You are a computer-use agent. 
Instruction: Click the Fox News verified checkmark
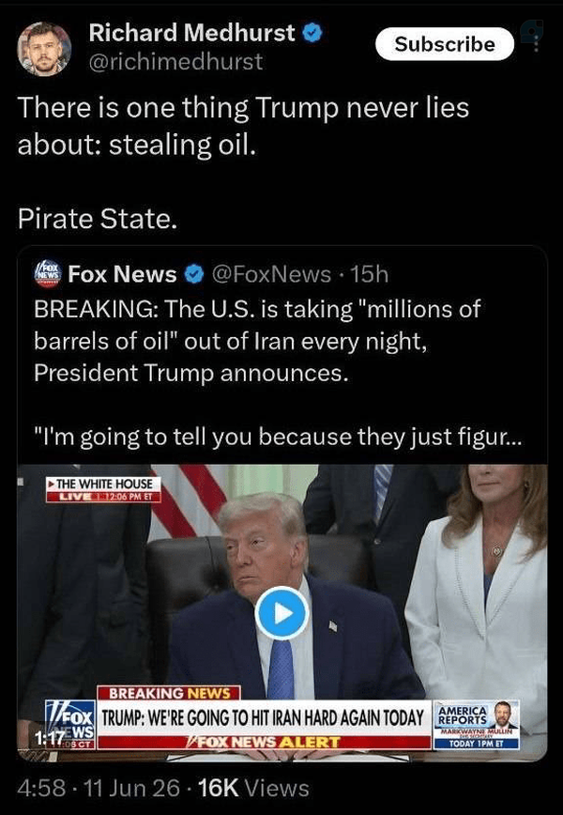coord(194,274)
